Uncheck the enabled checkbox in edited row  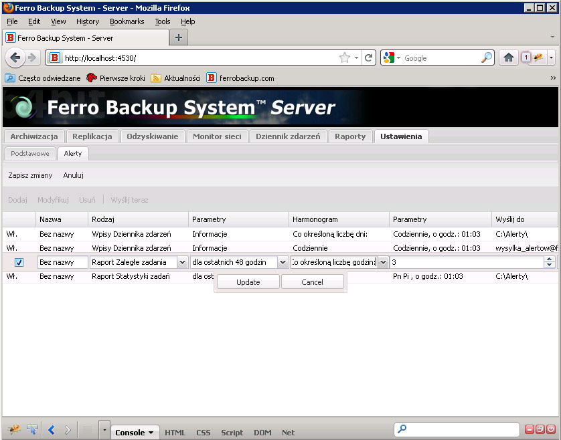19,263
